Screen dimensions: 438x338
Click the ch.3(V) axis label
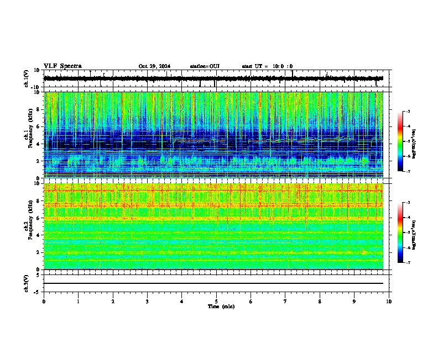click(x=27, y=283)
